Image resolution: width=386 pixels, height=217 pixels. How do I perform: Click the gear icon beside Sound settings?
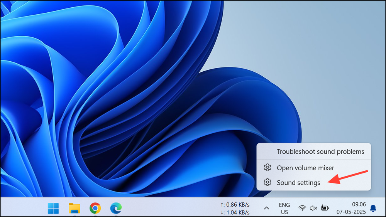267,183
